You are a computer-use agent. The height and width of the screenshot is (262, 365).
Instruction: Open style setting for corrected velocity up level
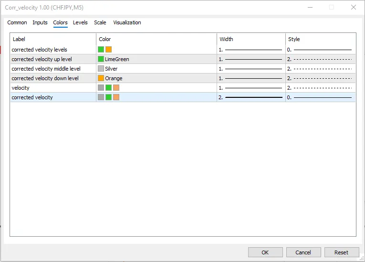[320, 59]
